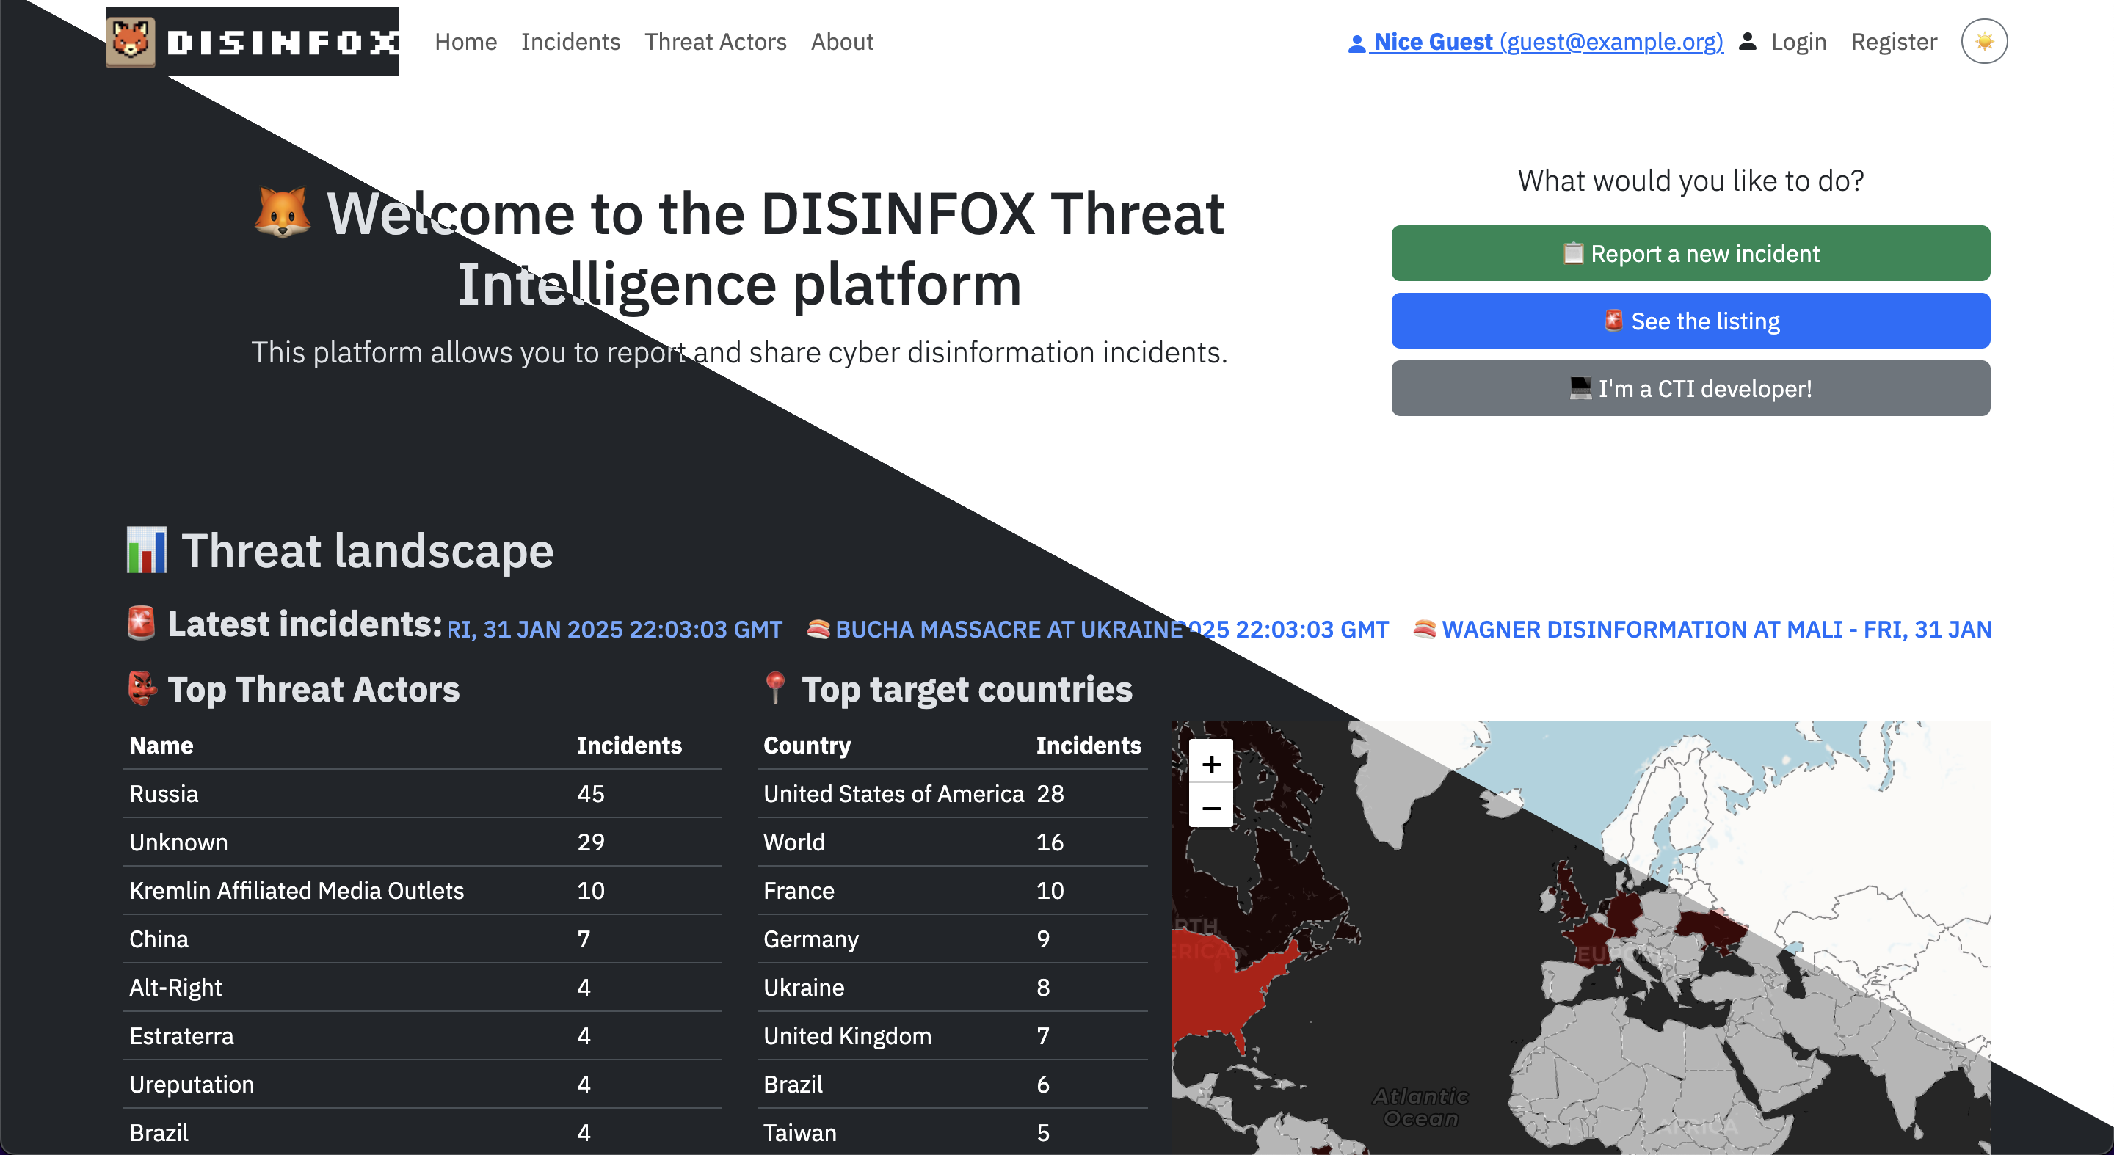2114x1155 pixels.
Task: Click the DISINFOX fox logo
Action: 252,41
